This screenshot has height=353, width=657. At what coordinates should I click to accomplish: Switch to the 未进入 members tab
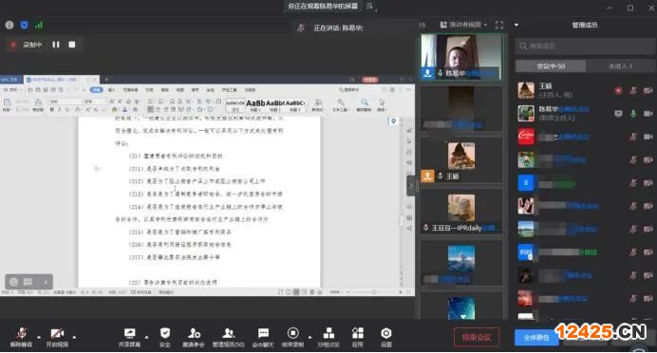(620, 66)
